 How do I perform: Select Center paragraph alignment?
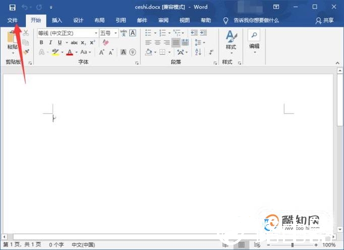click(157, 42)
